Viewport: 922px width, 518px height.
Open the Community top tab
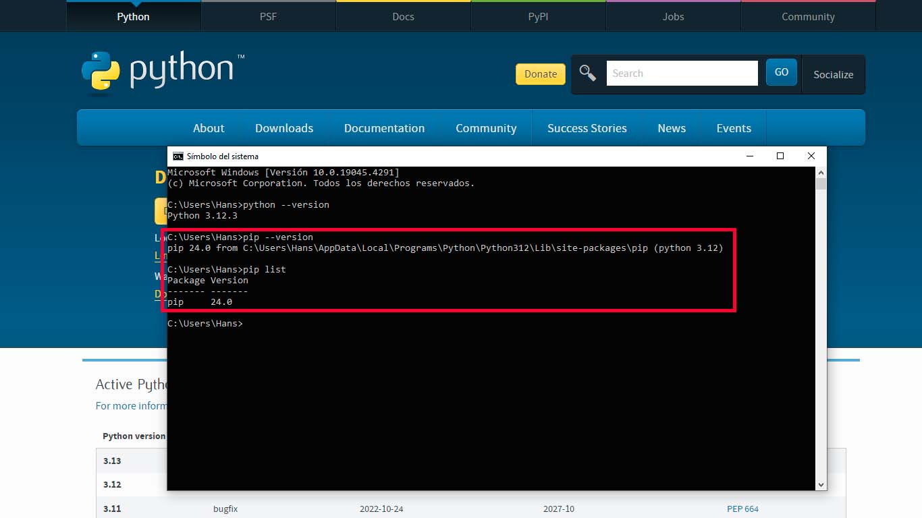[x=808, y=16]
